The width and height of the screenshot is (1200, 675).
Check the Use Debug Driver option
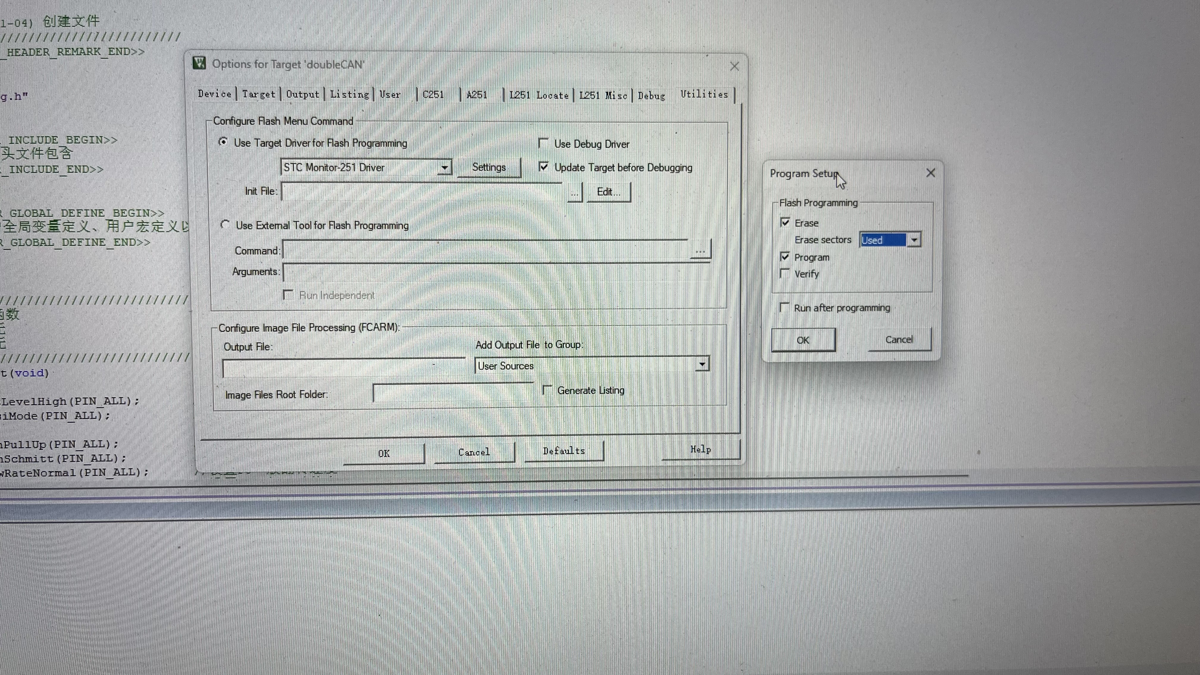coord(543,143)
